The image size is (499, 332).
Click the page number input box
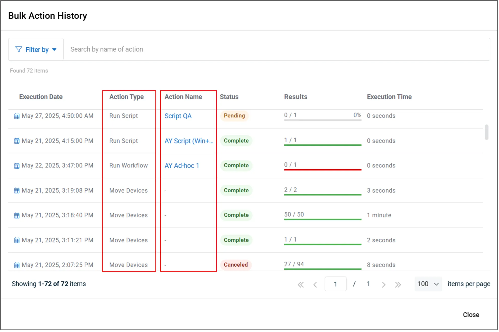(335, 284)
